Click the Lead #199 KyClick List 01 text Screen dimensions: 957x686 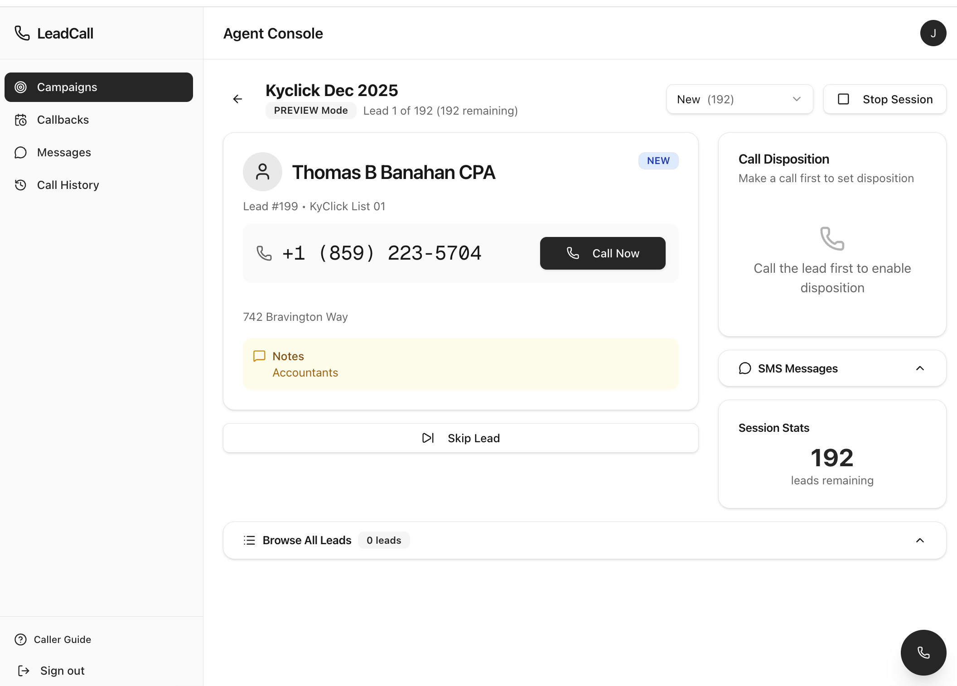314,207
